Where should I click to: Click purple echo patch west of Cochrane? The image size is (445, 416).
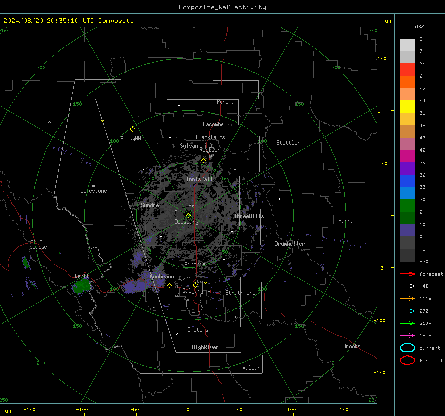pyautogui.click(x=133, y=287)
